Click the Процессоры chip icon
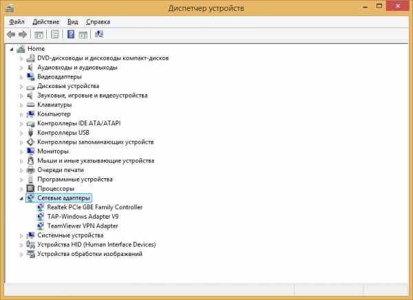Screen dimensions: 413x300 coord(30,189)
